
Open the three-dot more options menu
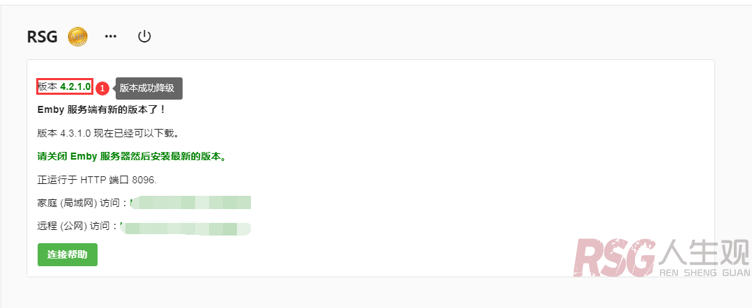coord(111,36)
